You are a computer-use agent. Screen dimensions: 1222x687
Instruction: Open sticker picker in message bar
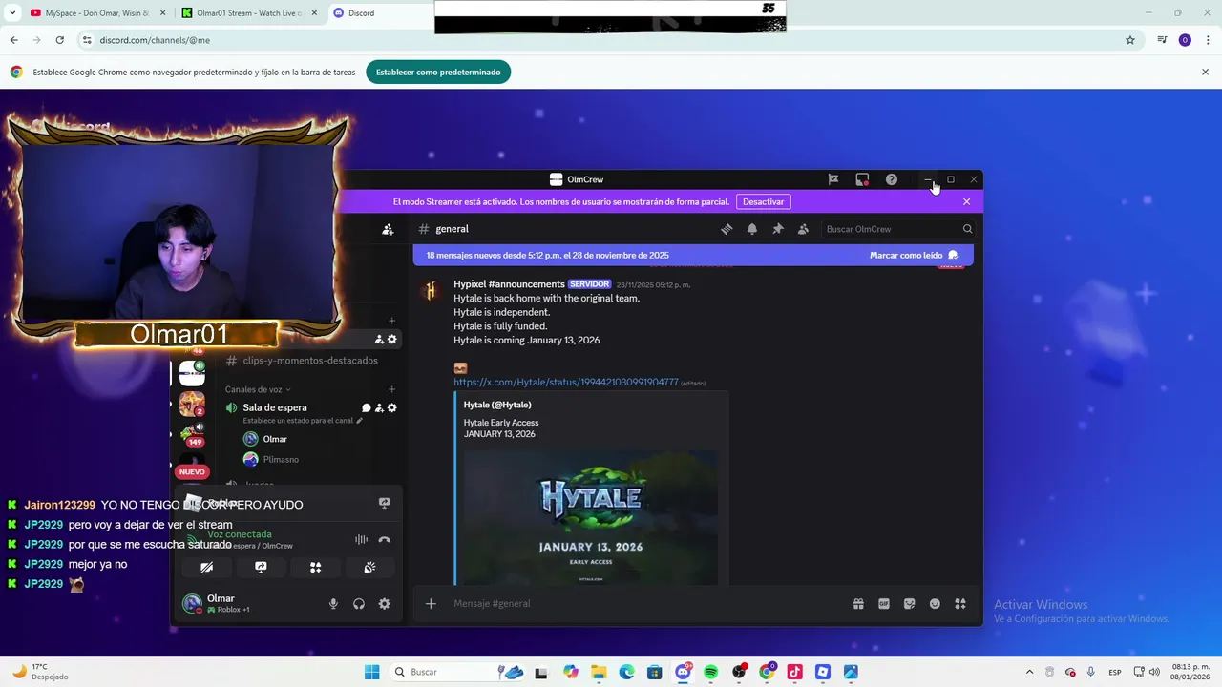909,603
